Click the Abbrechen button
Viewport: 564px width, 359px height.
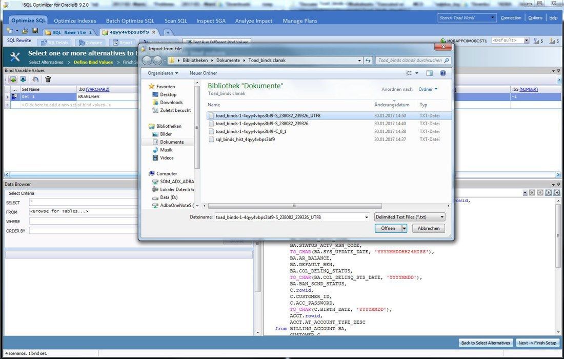click(x=429, y=228)
